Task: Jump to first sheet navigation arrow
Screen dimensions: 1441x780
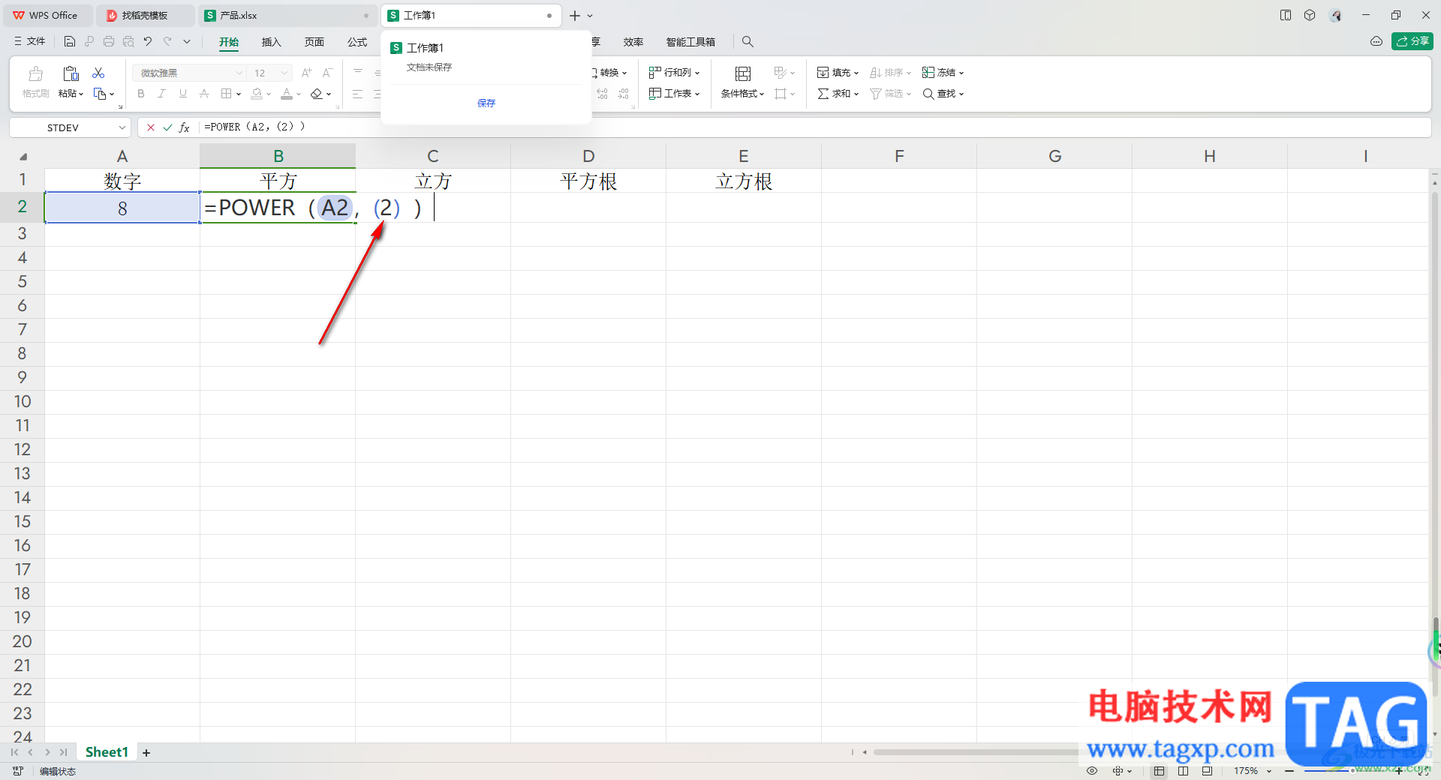Action: (x=14, y=752)
